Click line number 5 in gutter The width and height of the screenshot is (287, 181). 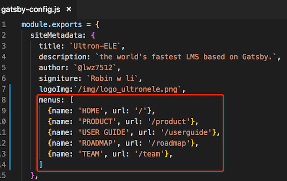coord(4,68)
